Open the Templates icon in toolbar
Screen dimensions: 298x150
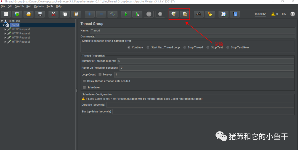pos(17,14)
